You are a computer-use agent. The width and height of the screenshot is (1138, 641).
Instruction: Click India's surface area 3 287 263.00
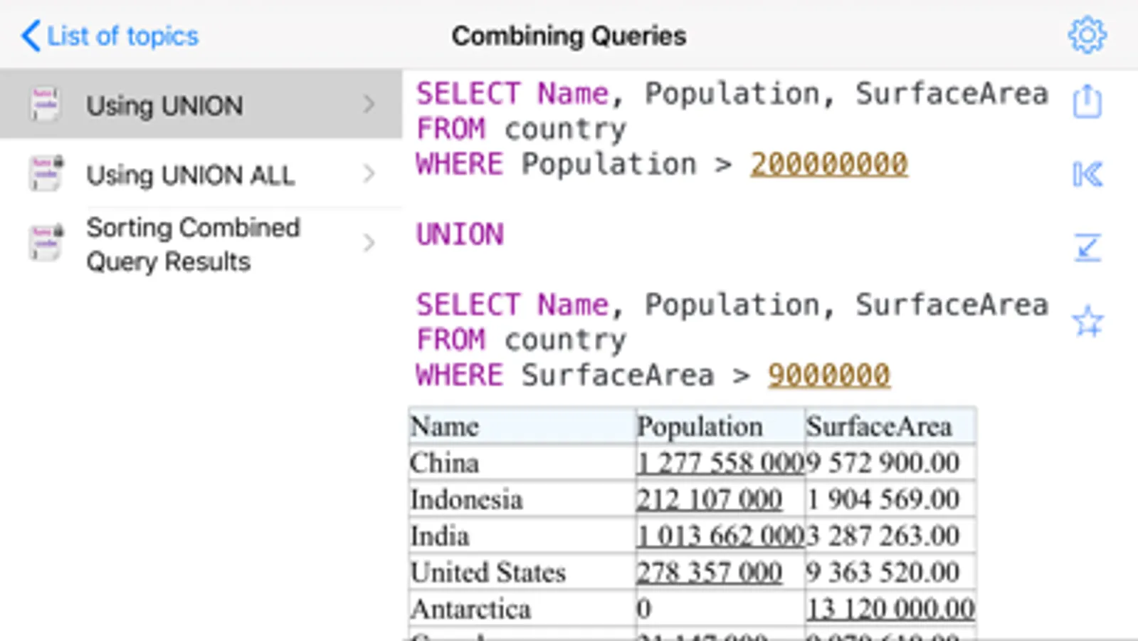click(x=883, y=536)
